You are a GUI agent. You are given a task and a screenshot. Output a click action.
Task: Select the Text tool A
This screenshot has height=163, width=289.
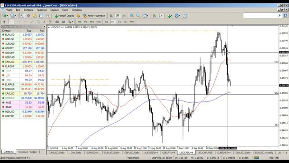pyautogui.click(x=44, y=22)
